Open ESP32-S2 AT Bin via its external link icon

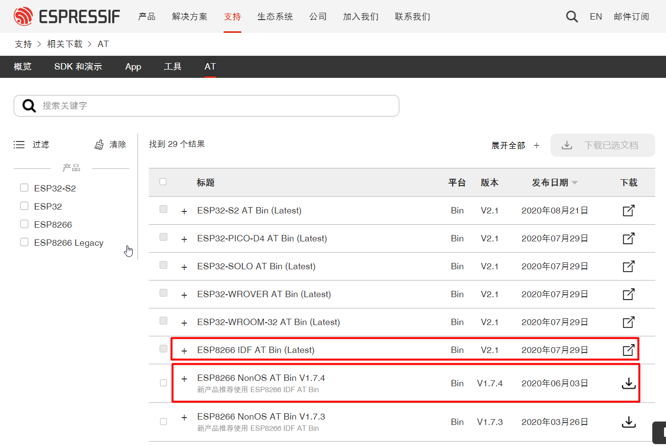[628, 210]
